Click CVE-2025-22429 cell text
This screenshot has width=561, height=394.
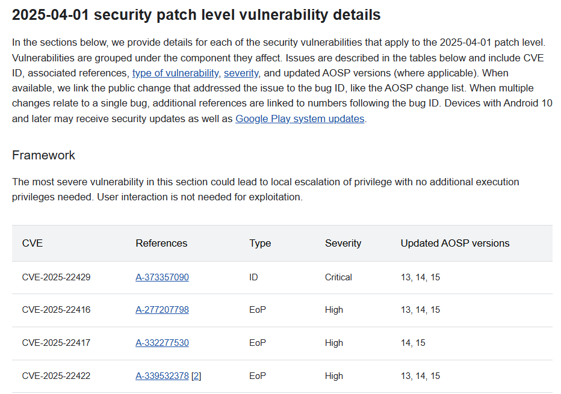[x=56, y=277]
